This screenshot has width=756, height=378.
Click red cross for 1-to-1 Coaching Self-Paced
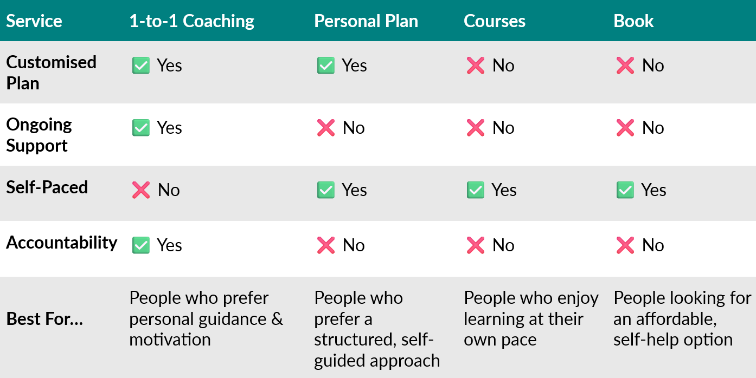pyautogui.click(x=141, y=190)
